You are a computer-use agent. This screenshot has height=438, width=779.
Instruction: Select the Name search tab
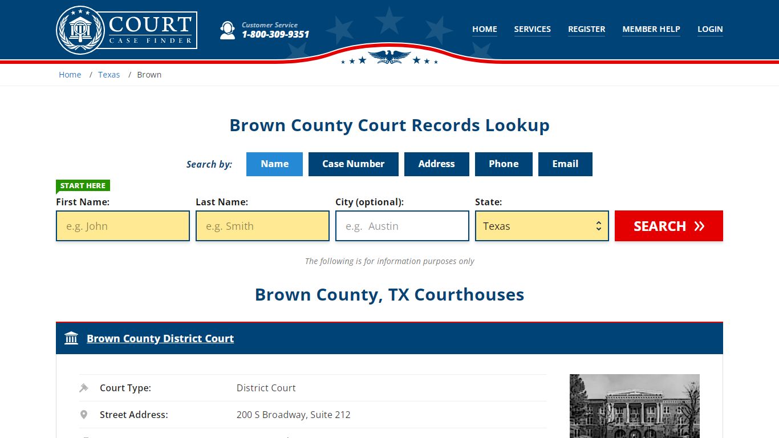tap(274, 164)
